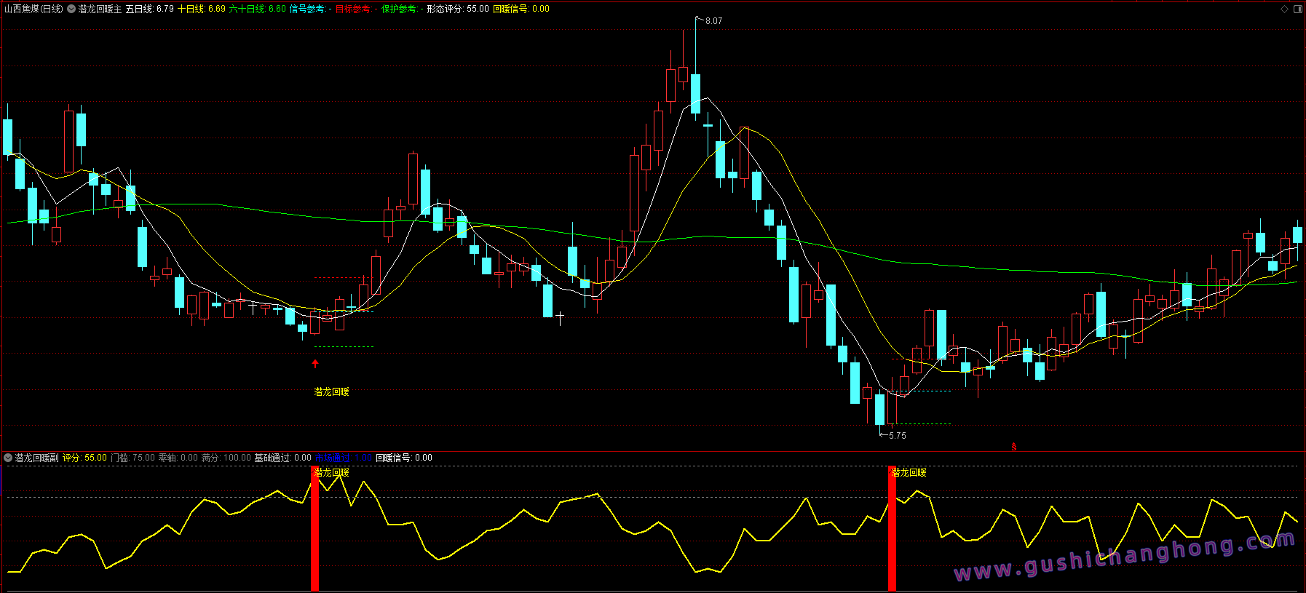Click the 回暖信号: 0.00 readout in main header
The image size is (1306, 593).
[x=521, y=9]
